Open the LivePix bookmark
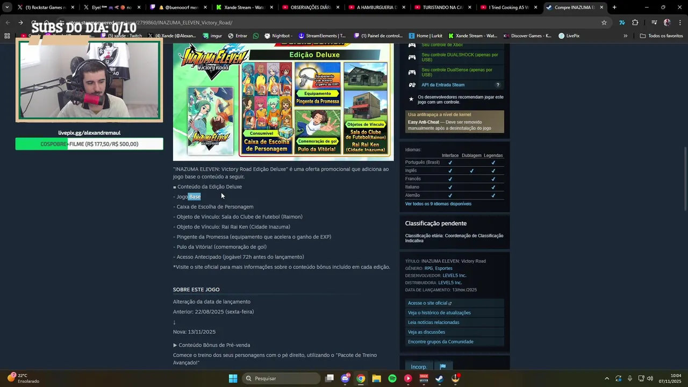This screenshot has width=688, height=387. pos(569,35)
